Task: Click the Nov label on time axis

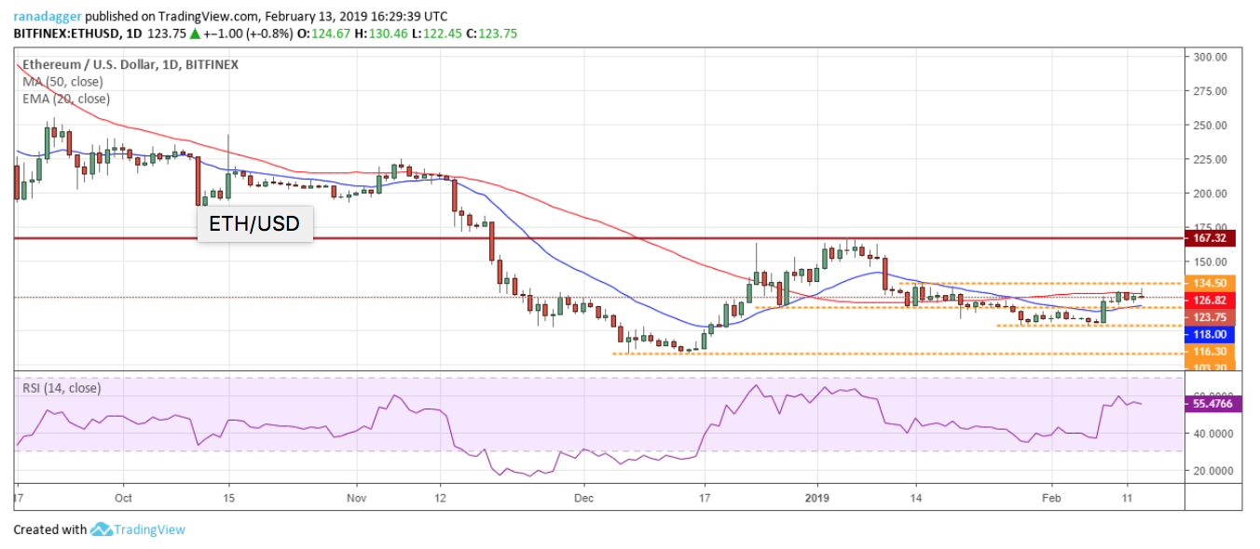Action: coord(356,499)
